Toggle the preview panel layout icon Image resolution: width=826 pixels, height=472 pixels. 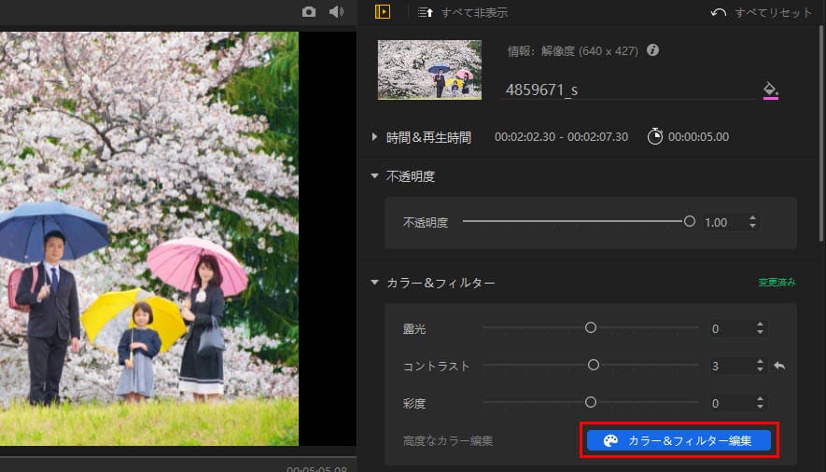[x=383, y=11]
